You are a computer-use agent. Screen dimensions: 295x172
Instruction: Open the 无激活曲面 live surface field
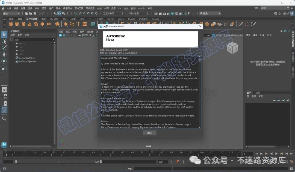111,13
